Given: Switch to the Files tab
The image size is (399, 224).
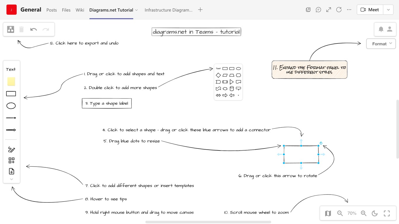Looking at the screenshot, I should pos(66,10).
